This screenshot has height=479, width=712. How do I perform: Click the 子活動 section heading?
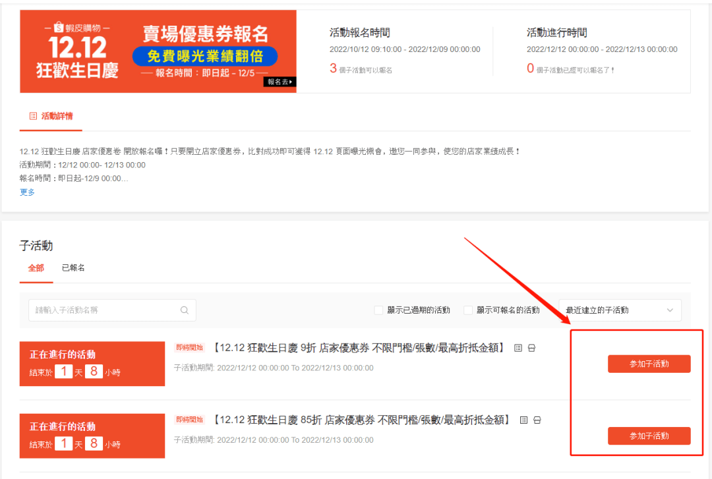click(36, 246)
